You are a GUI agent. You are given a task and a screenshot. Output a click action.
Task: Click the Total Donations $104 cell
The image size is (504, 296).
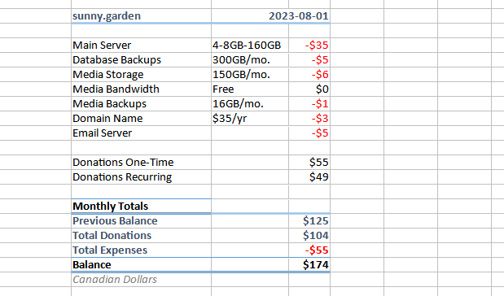[x=309, y=235]
